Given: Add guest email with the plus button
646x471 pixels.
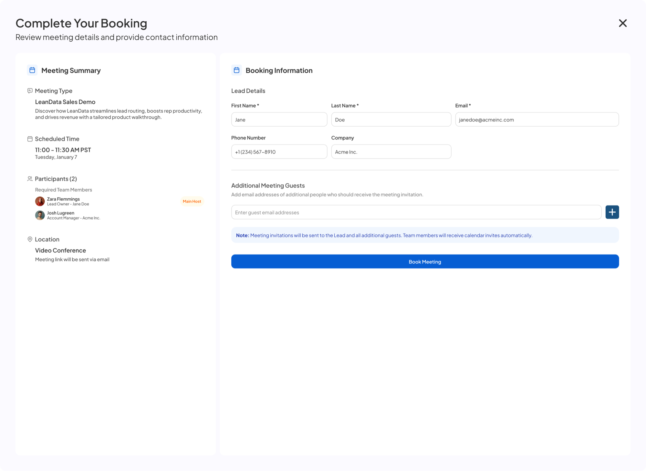Looking at the screenshot, I should pyautogui.click(x=612, y=212).
